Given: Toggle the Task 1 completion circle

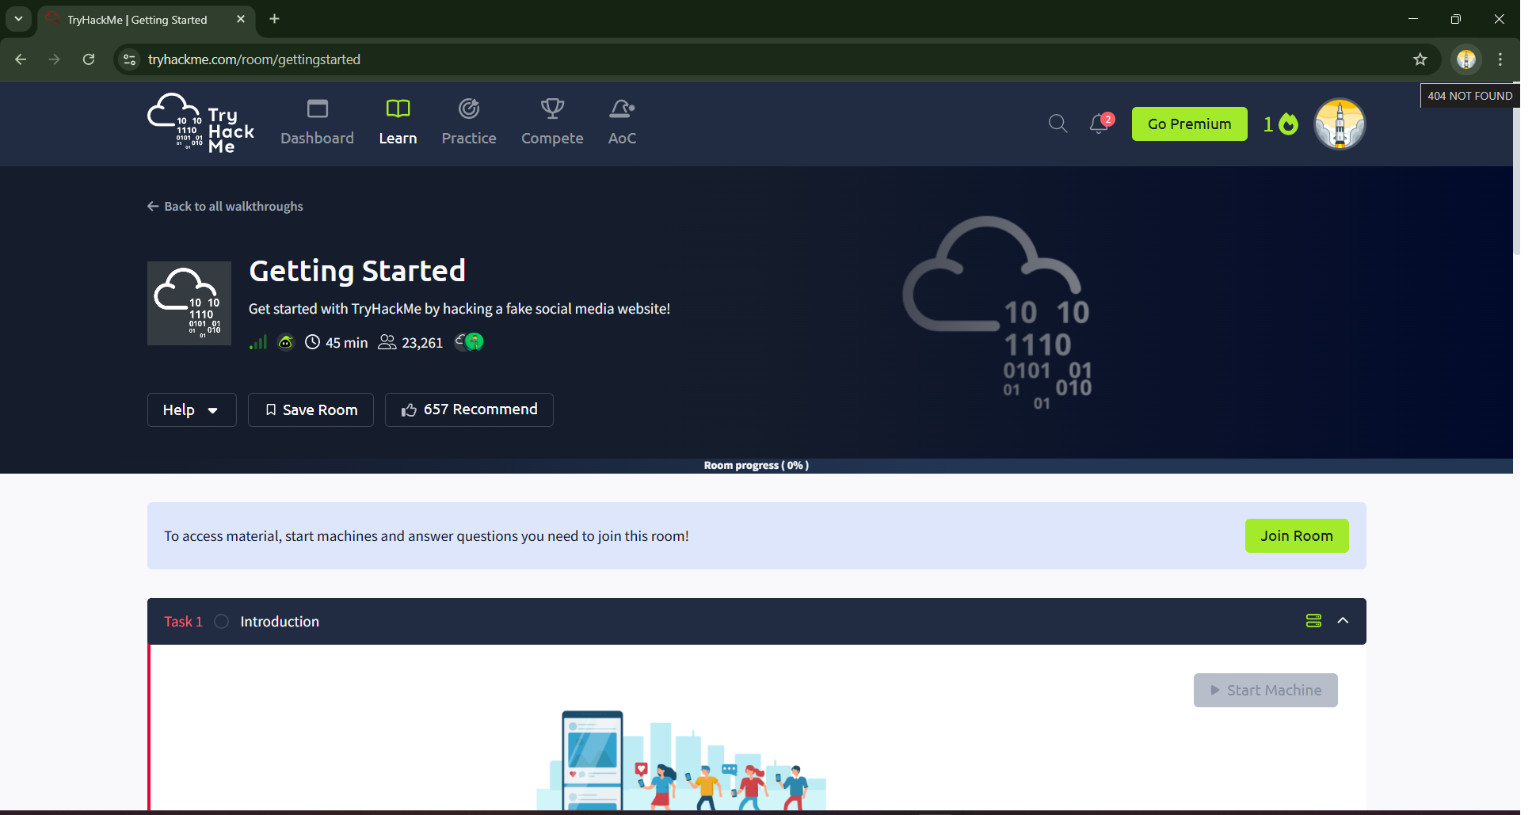Looking at the screenshot, I should [x=222, y=622].
